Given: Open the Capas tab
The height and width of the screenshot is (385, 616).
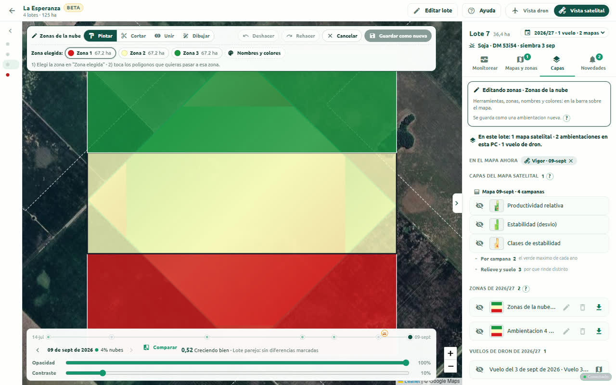Looking at the screenshot, I should 557,64.
